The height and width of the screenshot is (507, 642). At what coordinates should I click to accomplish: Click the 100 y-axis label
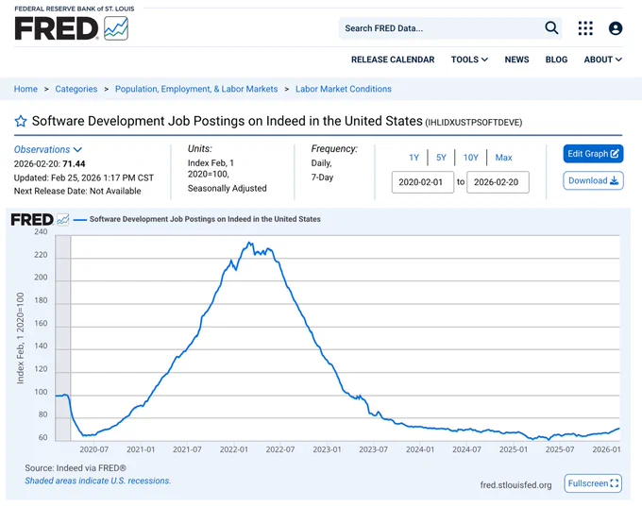(41, 392)
